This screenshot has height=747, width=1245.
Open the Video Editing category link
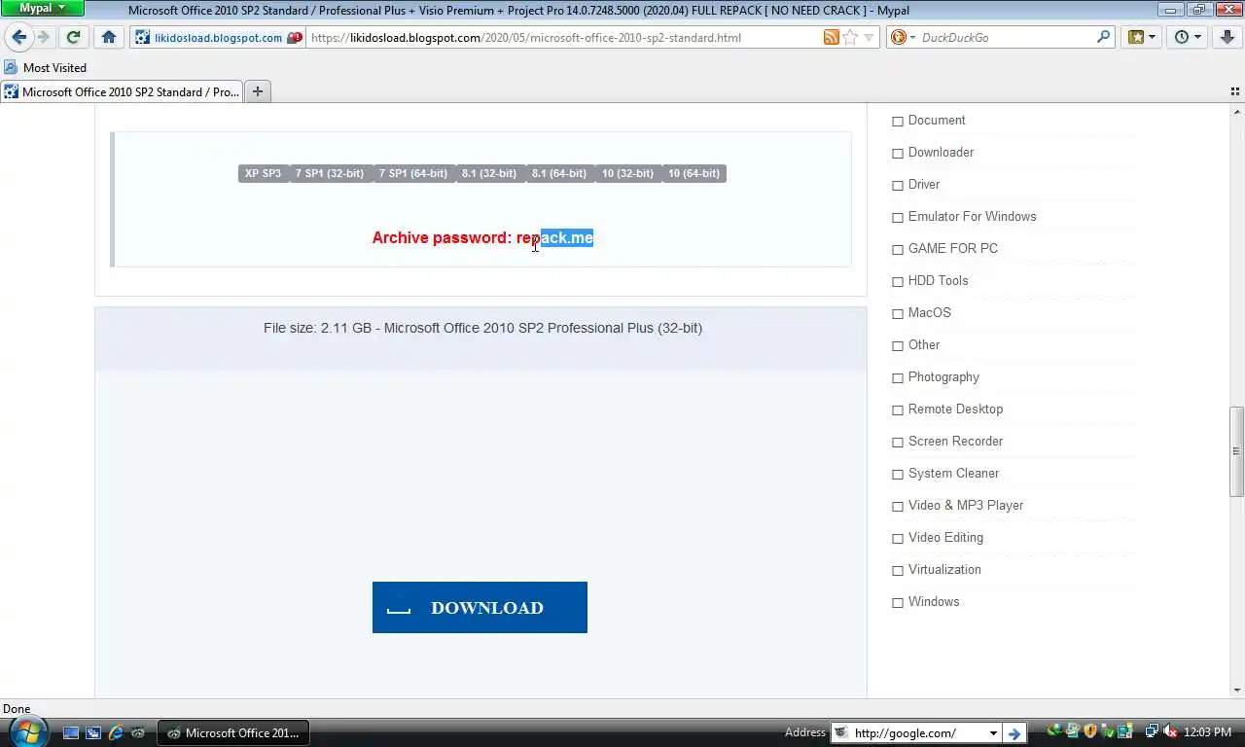point(945,537)
